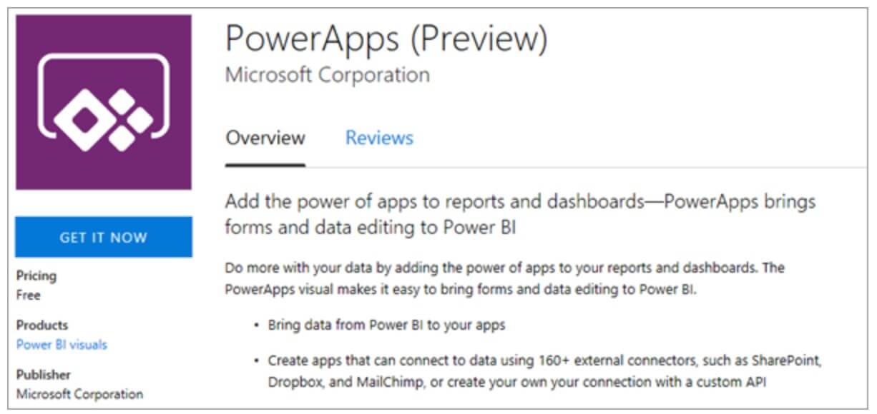Click the Microsoft Corporation subtitle under the title
The width and height of the screenshot is (877, 414).
[326, 74]
